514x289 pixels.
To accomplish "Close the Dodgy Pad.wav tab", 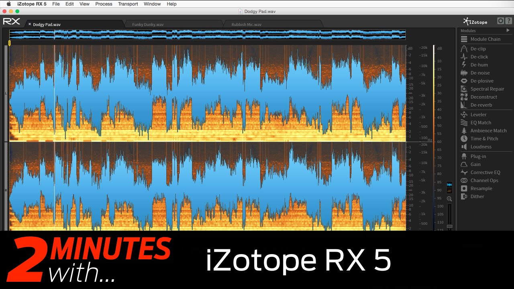I will point(30,24).
